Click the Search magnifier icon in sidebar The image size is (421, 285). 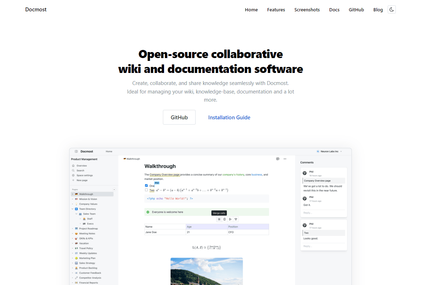pyautogui.click(x=73, y=171)
